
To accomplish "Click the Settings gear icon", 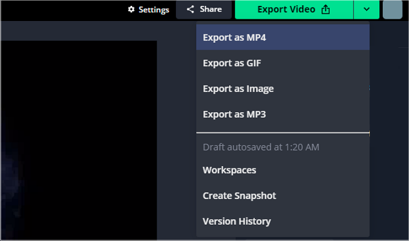I will (x=131, y=10).
